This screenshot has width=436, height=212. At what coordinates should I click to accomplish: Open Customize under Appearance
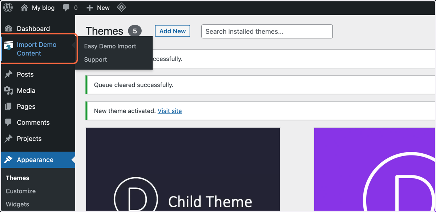(x=21, y=191)
